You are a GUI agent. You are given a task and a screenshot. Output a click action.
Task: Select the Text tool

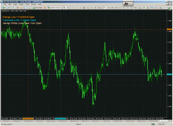point(92,8)
